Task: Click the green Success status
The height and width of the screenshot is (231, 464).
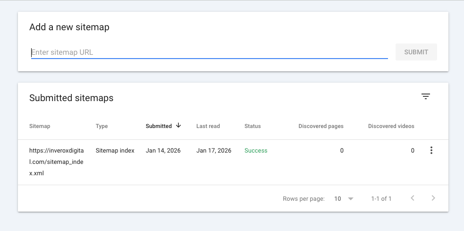Action: tap(256, 150)
